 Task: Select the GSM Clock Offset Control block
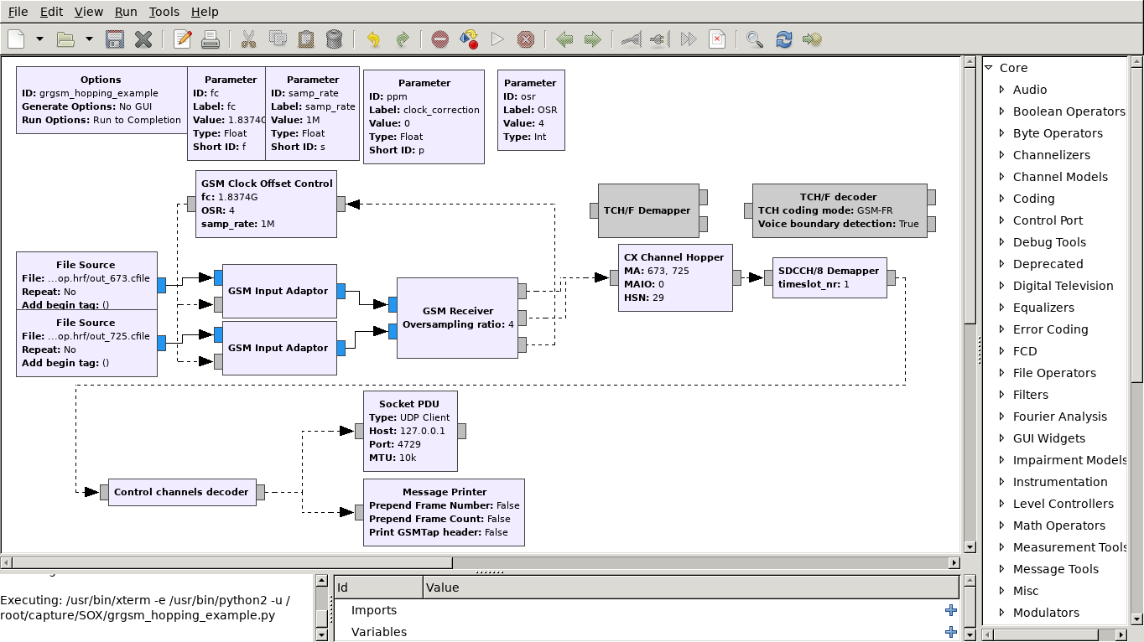click(266, 204)
